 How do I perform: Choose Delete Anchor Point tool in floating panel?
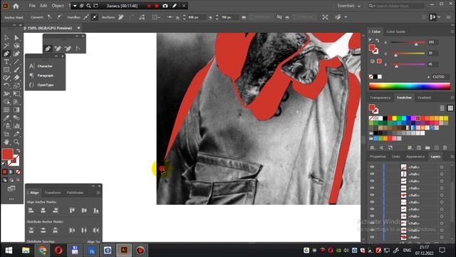(x=68, y=49)
